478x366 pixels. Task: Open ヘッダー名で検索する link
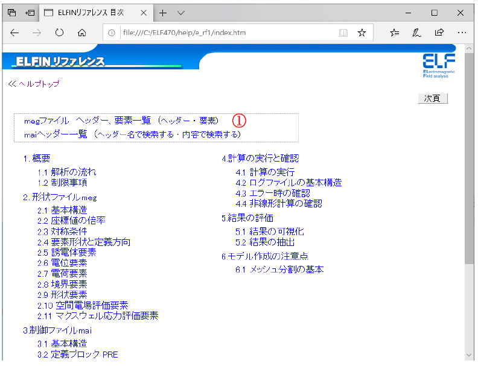click(135, 134)
